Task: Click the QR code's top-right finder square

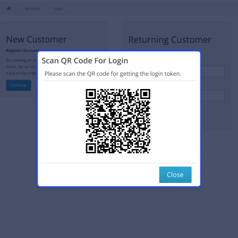Action: pyautogui.click(x=145, y=94)
